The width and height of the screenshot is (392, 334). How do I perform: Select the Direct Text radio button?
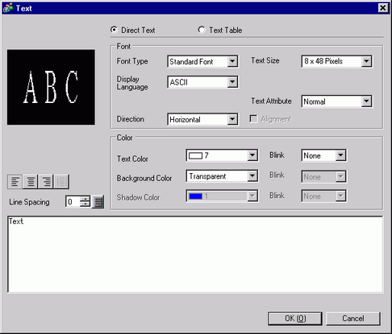(114, 30)
